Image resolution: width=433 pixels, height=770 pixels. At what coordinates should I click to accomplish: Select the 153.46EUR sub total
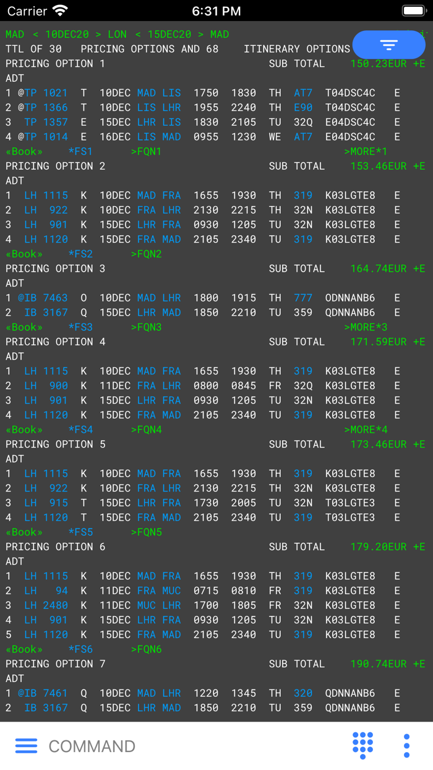coord(379,167)
